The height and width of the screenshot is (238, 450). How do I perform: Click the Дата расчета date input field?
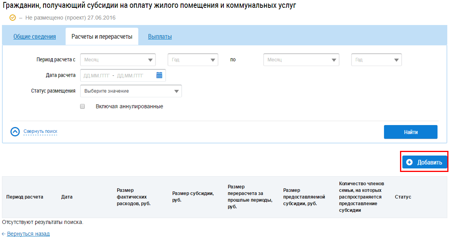[x=117, y=75]
